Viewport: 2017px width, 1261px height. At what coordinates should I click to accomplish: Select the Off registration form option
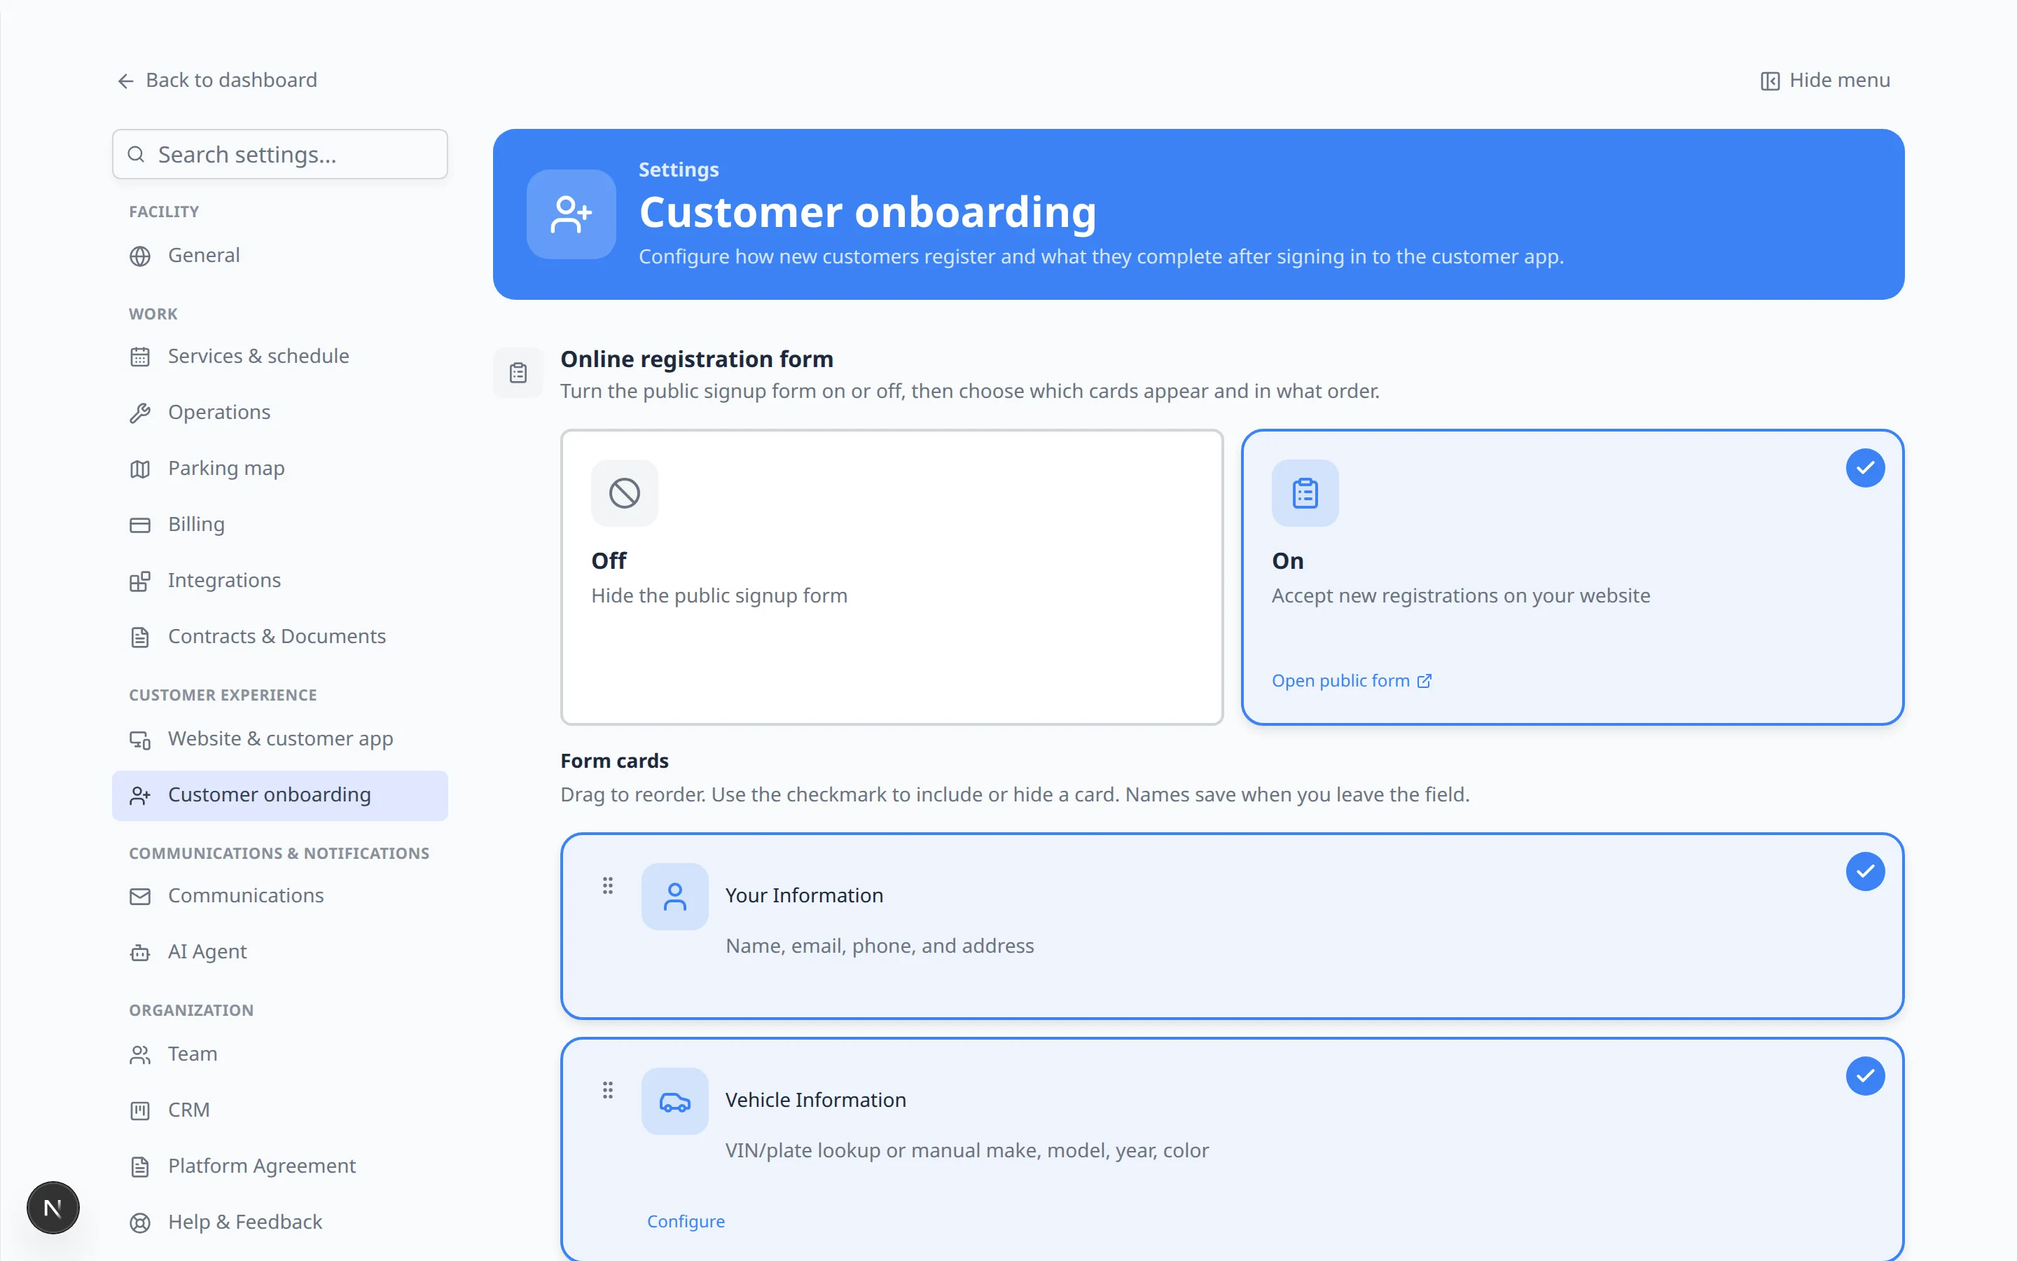tap(892, 577)
